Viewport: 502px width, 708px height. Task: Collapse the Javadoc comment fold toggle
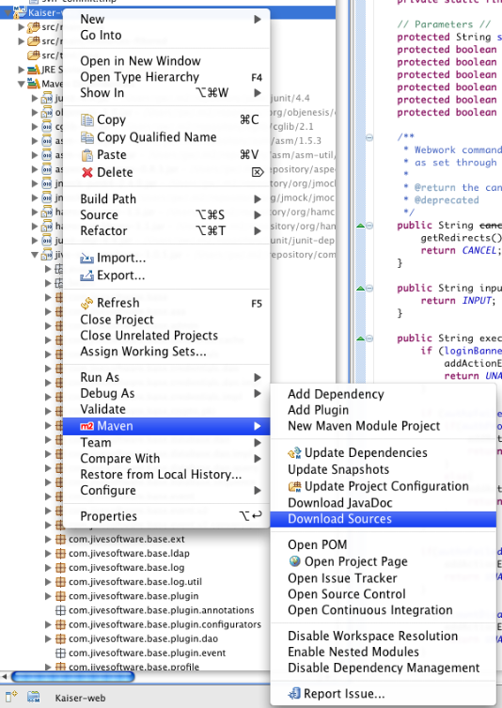coord(369,137)
